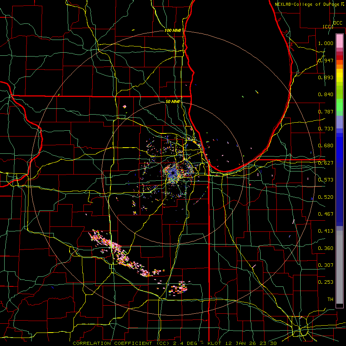Screen dimensions: 346x346
Task: Click the 0.947 scale value
Action: (326, 60)
